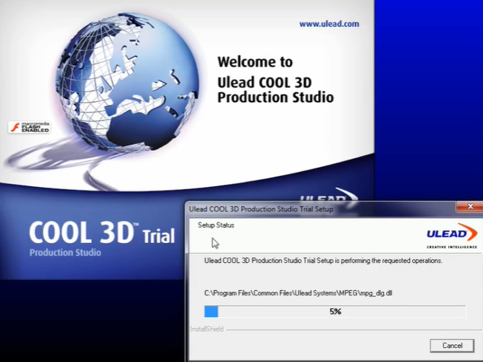Close the Trial Setup dialog
The image size is (483, 362).
click(470, 207)
